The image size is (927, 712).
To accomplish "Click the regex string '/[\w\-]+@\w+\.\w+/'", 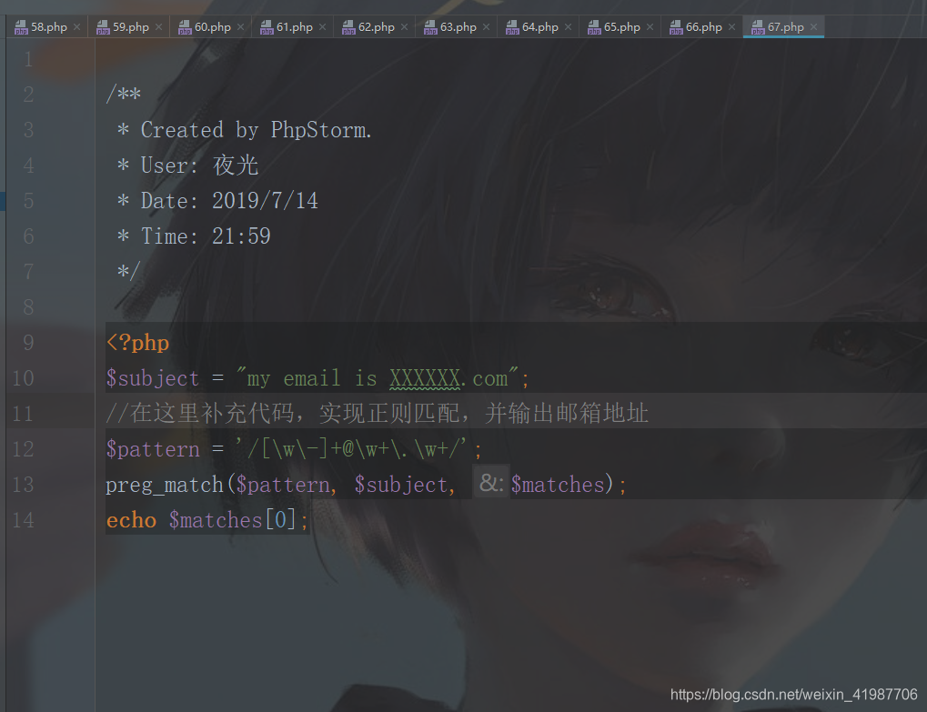I will [351, 449].
